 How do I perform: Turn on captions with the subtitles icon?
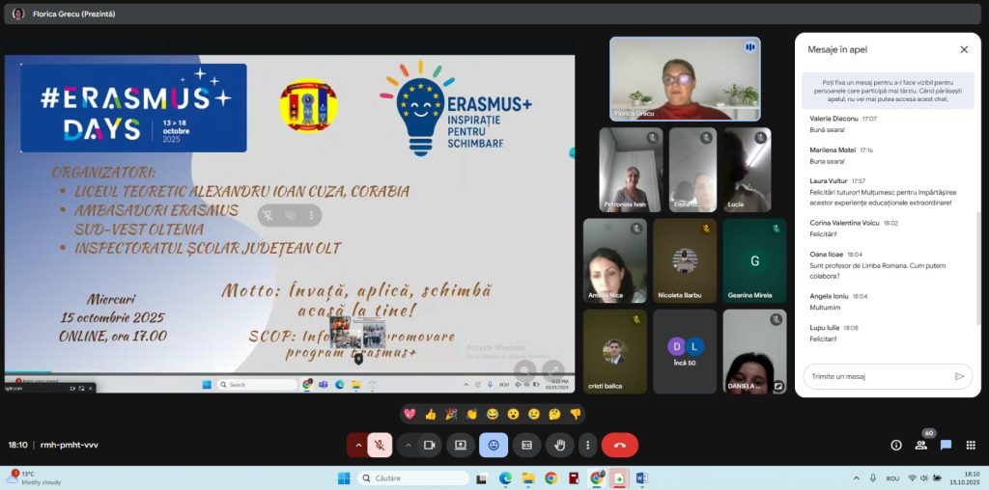click(526, 445)
